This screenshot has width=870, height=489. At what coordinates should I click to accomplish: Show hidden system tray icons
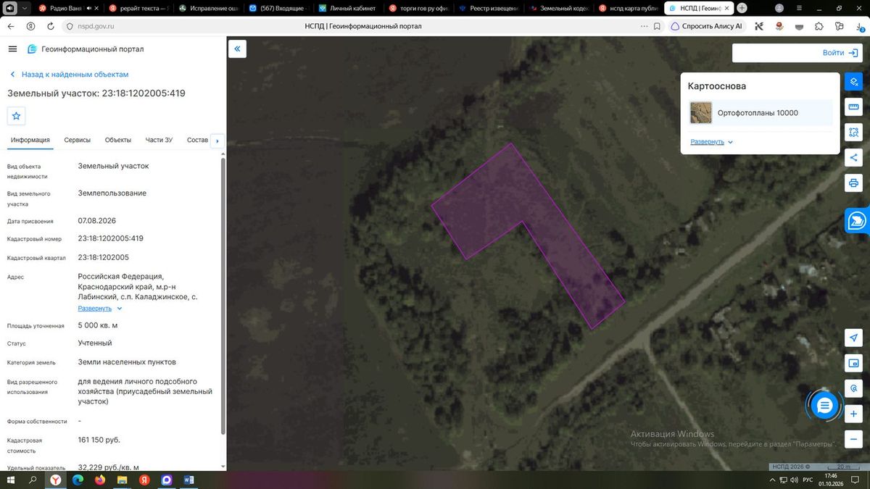[x=772, y=480]
